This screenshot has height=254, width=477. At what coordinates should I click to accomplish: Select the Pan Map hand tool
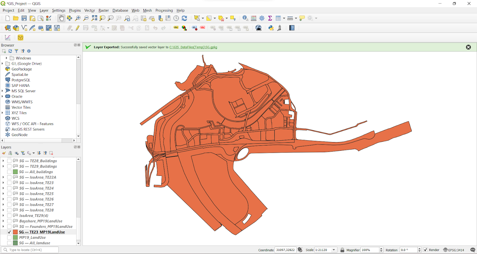(61, 18)
